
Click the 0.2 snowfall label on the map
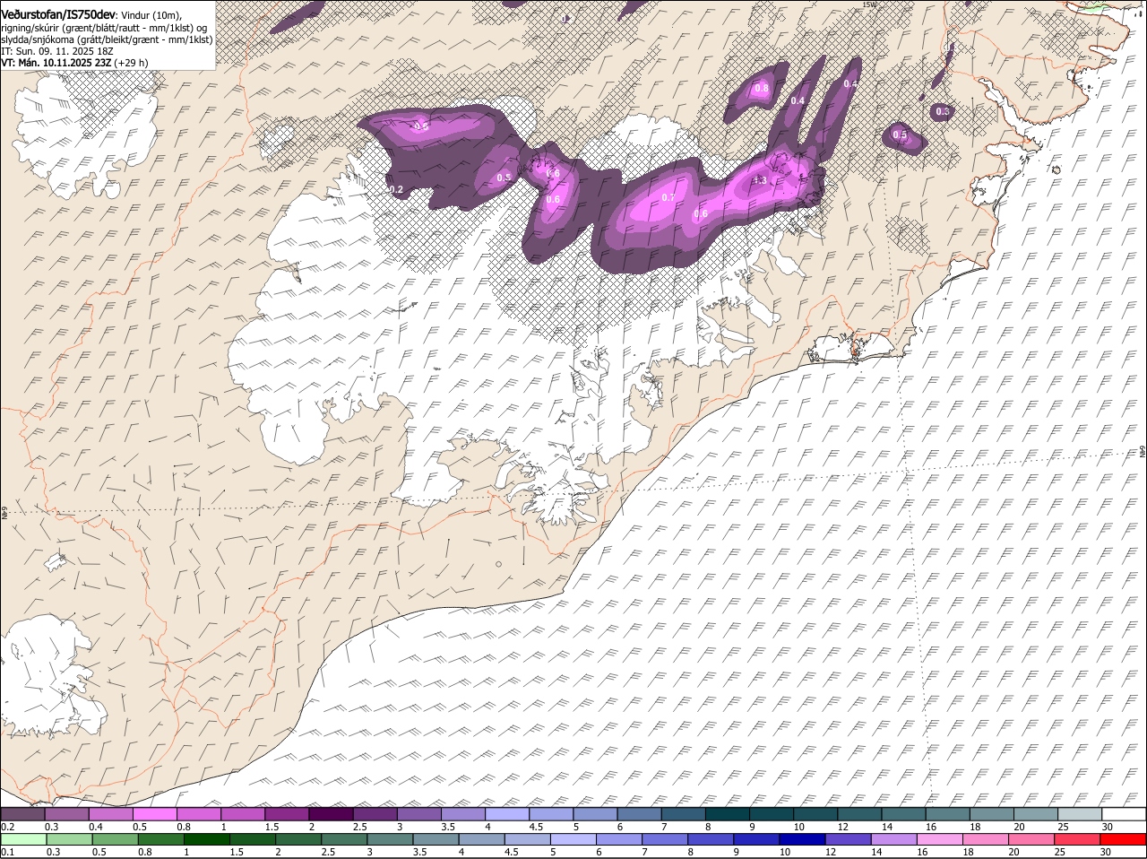point(396,189)
